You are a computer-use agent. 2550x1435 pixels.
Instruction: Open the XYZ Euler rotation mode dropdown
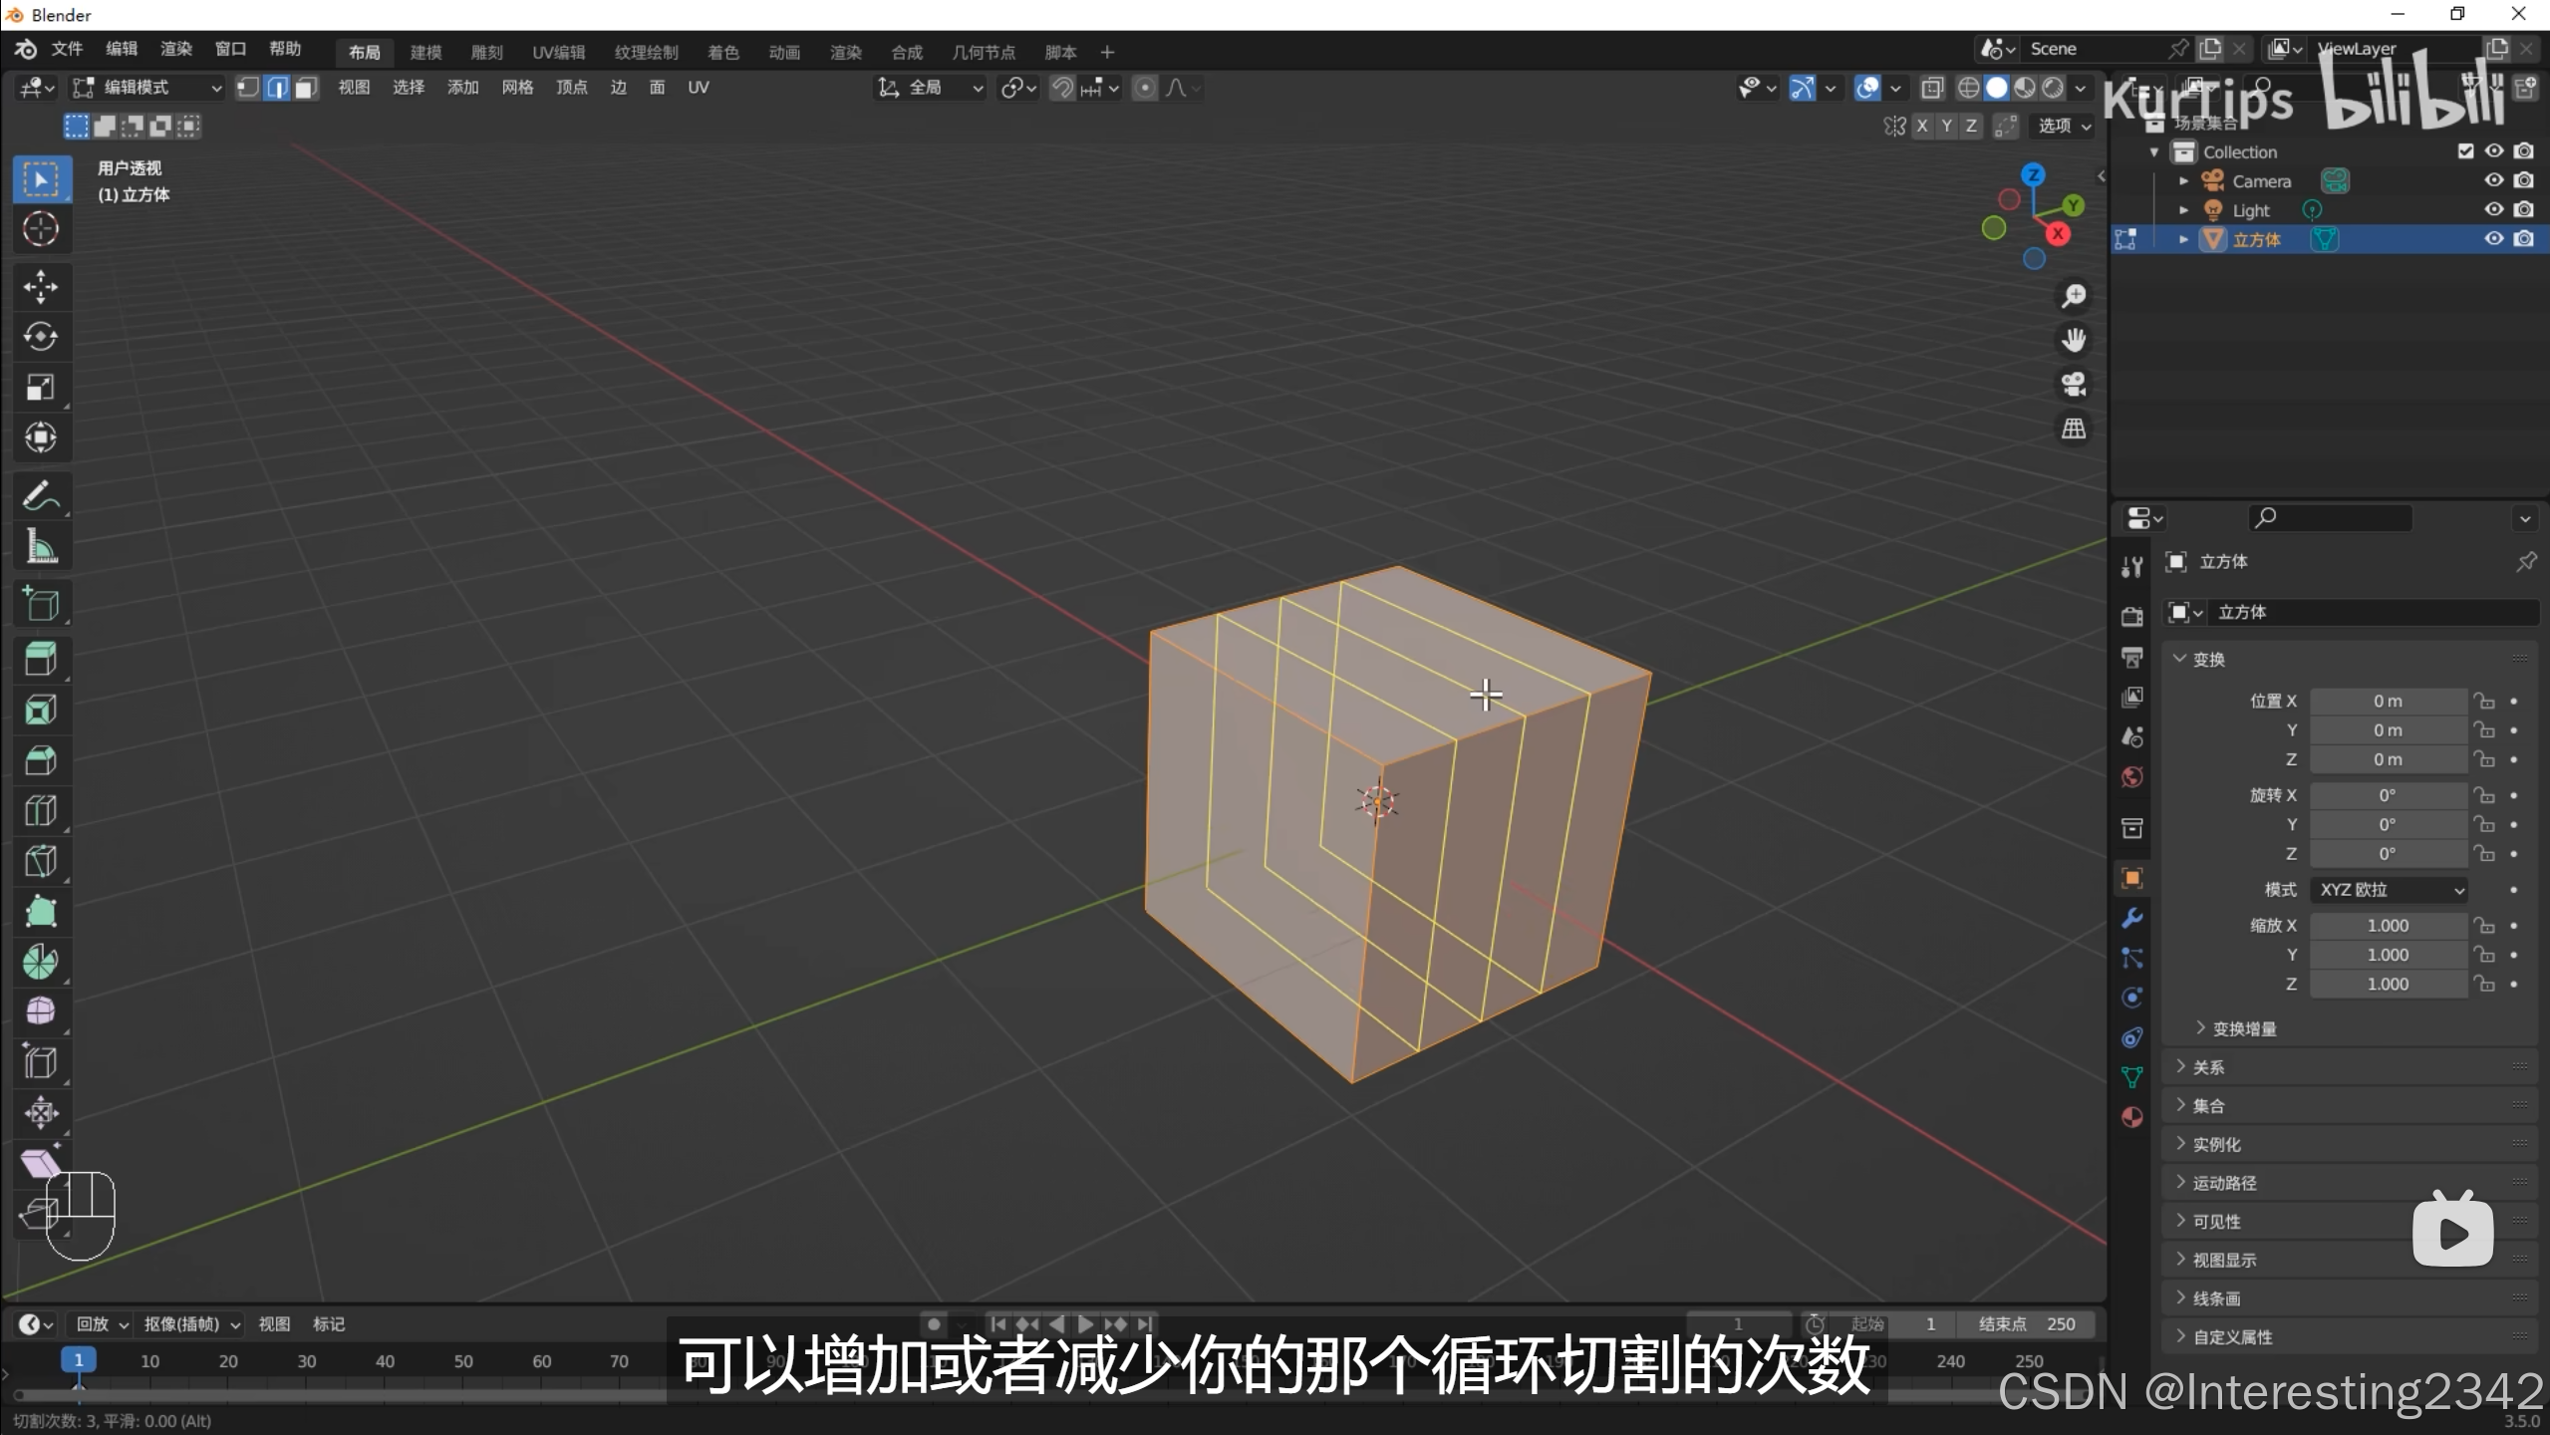tap(2389, 890)
